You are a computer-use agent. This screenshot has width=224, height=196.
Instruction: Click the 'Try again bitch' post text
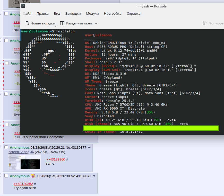(x=25, y=188)
